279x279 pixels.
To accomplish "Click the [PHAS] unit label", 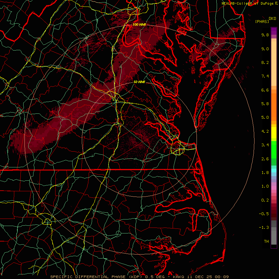I will point(262,21).
